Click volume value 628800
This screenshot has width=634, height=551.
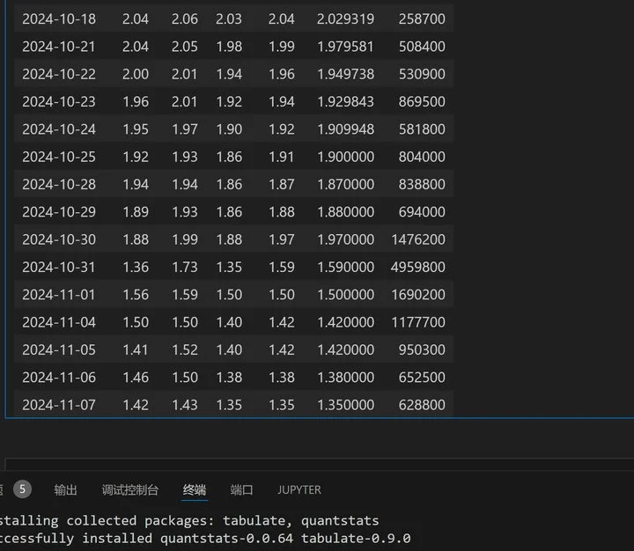click(x=422, y=405)
